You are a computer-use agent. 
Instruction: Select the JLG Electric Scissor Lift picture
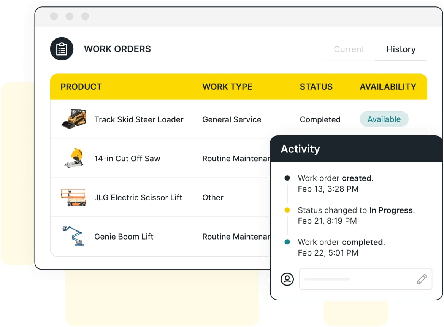[x=73, y=197]
